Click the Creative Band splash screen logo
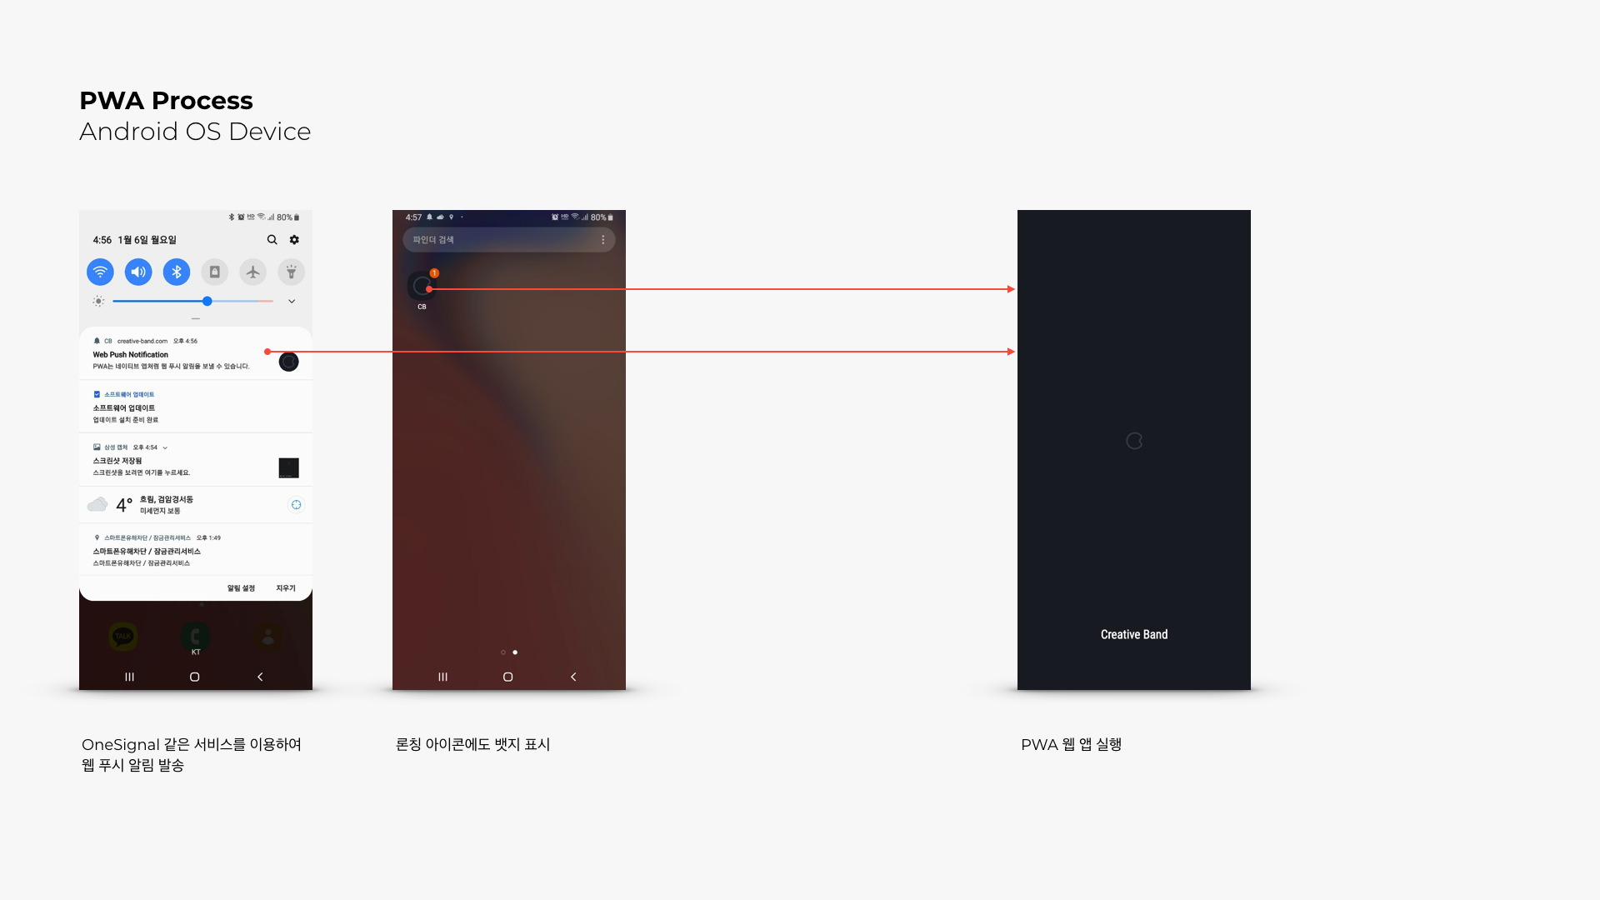Image resolution: width=1600 pixels, height=900 pixels. [1134, 439]
